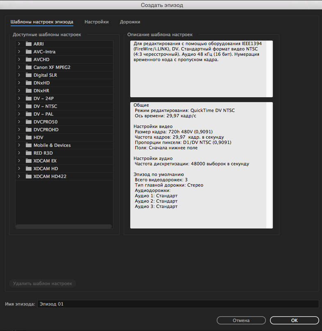The width and height of the screenshot is (322, 331).
Task: Expand the Canon XF MPEG2 group
Action: pyautogui.click(x=19, y=67)
